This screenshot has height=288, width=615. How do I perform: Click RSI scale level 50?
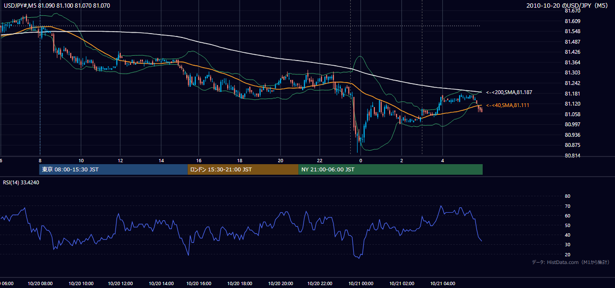coord(567,225)
